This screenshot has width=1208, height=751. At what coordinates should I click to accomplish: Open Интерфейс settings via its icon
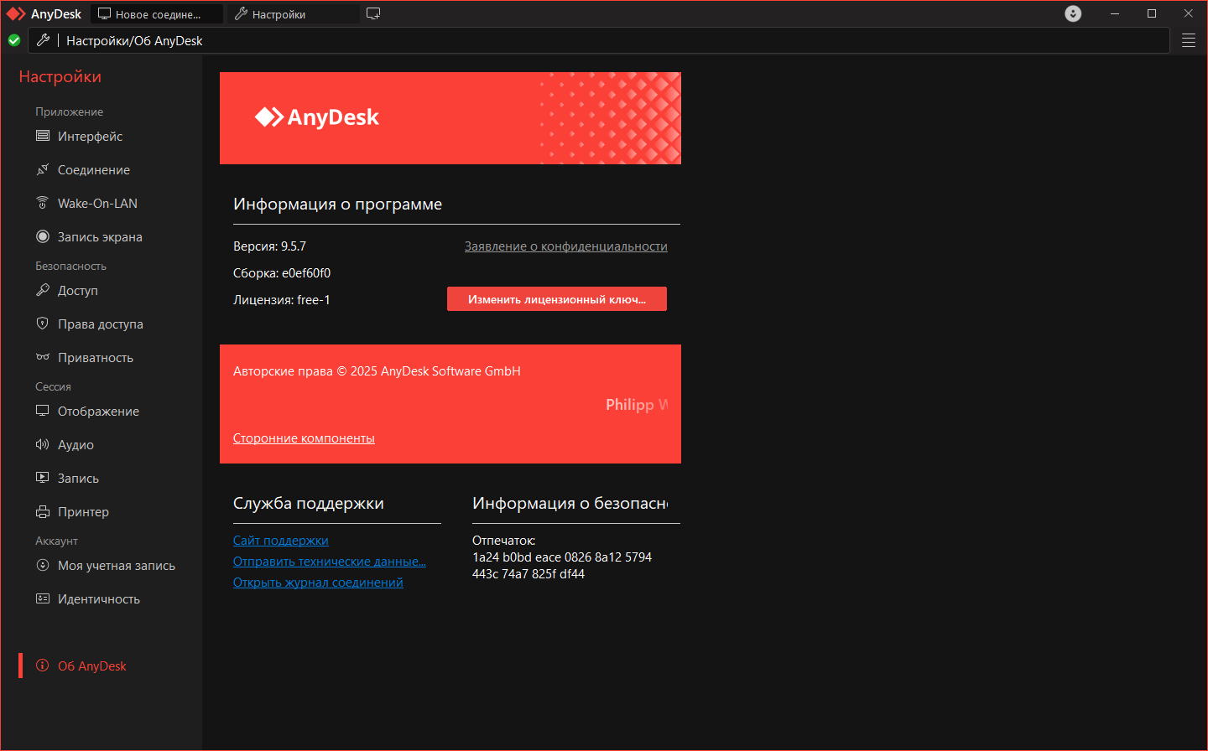tap(43, 136)
